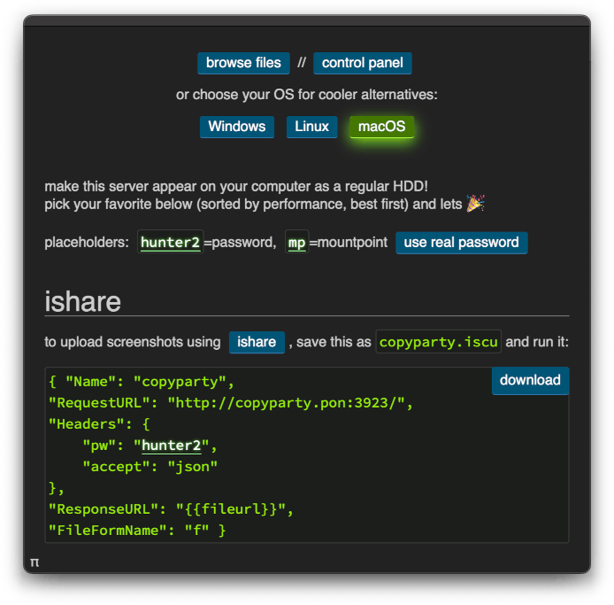
Task: Click the "accept": "json" line
Action: 150,467
